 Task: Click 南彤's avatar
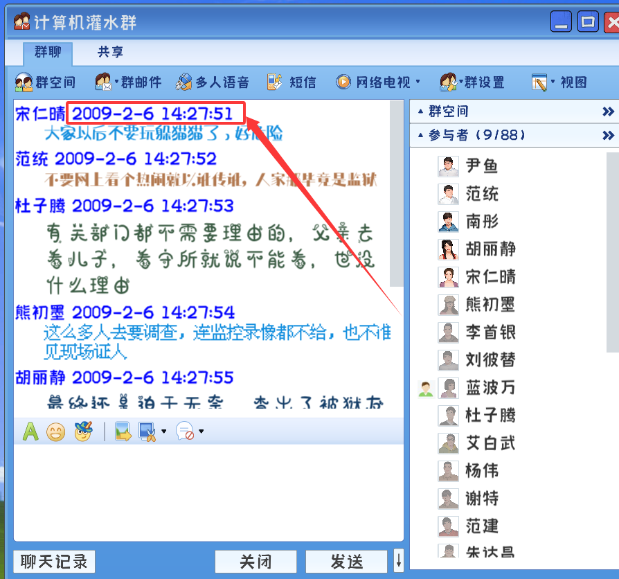tap(449, 222)
